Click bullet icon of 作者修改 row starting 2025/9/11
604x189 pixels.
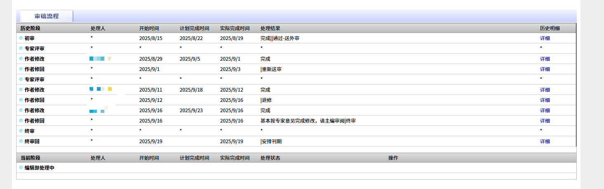[21, 90]
